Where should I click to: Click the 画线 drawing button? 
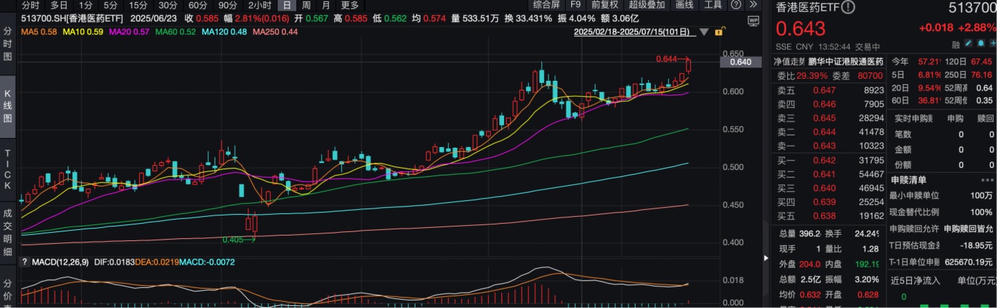[x=684, y=5]
